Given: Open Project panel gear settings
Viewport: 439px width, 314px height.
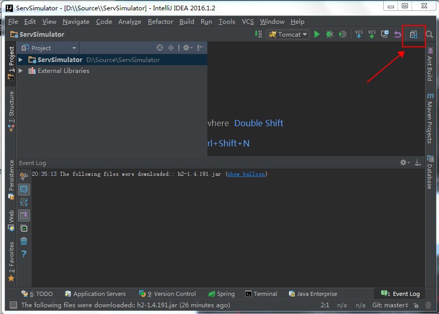Looking at the screenshot, I should [187, 48].
